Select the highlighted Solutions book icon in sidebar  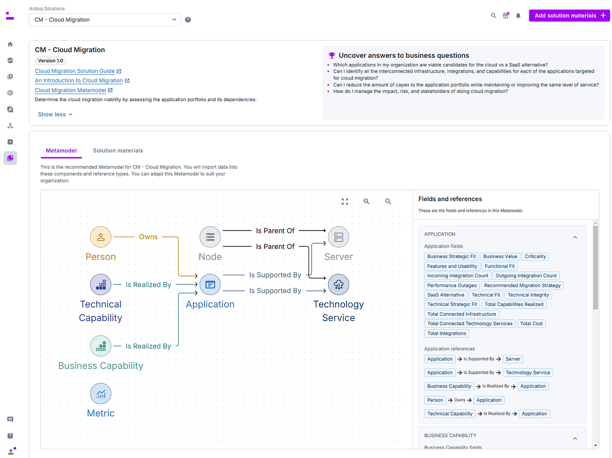point(10,158)
